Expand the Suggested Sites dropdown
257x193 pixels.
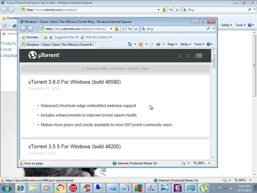[77, 37]
